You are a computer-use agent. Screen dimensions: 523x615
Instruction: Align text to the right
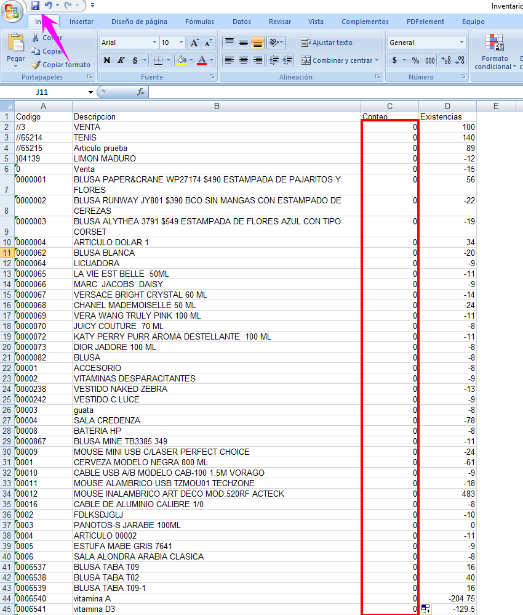click(257, 60)
